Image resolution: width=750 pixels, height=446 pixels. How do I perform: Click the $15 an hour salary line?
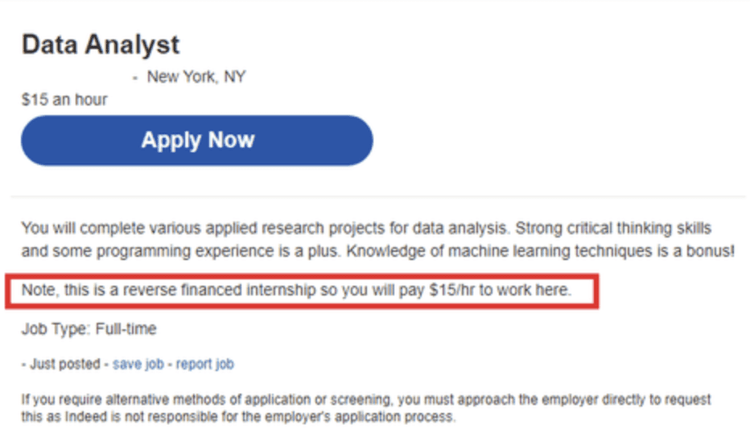pyautogui.click(x=64, y=100)
